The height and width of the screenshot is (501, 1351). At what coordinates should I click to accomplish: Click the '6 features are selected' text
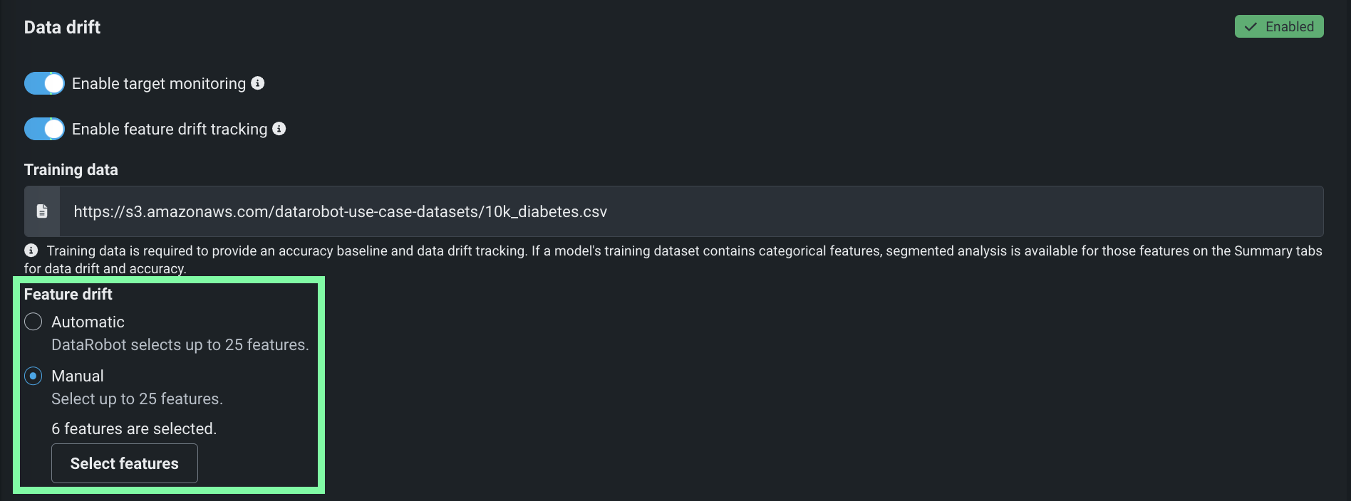[x=134, y=428]
